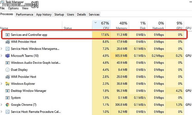Open the View menu

coord(25,8)
